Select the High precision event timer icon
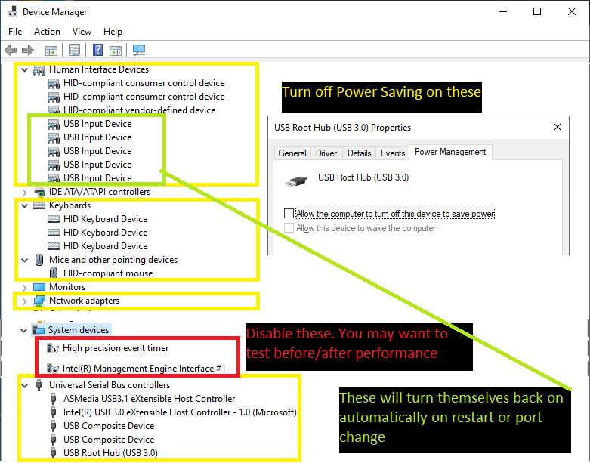Image resolution: width=590 pixels, height=463 pixels. pos(53,349)
